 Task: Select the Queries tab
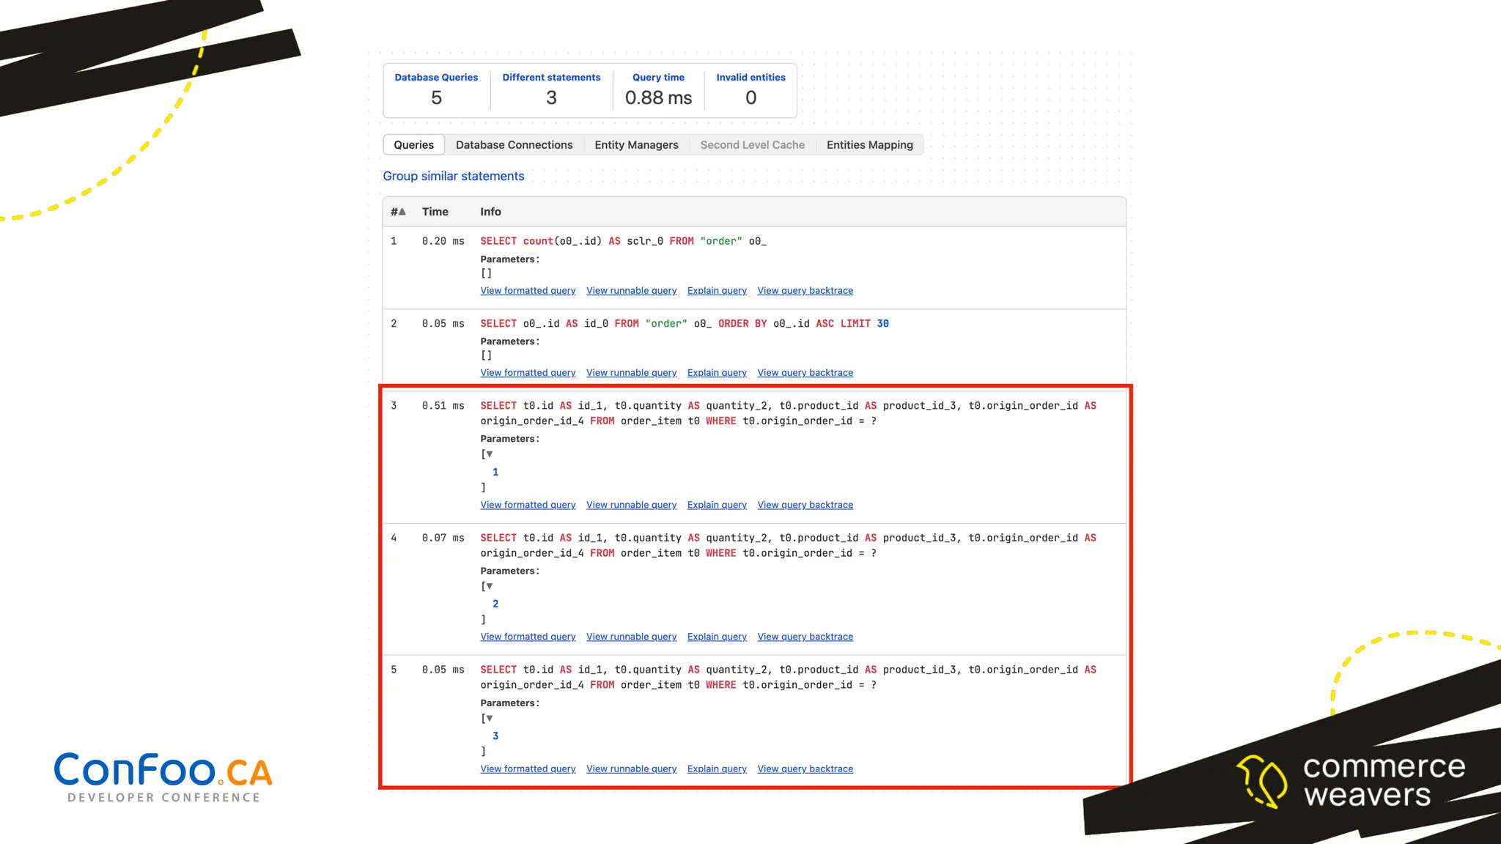click(413, 145)
